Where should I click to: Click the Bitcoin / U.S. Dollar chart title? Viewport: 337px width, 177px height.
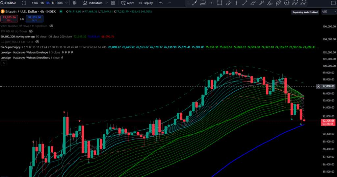[x=31, y=11]
